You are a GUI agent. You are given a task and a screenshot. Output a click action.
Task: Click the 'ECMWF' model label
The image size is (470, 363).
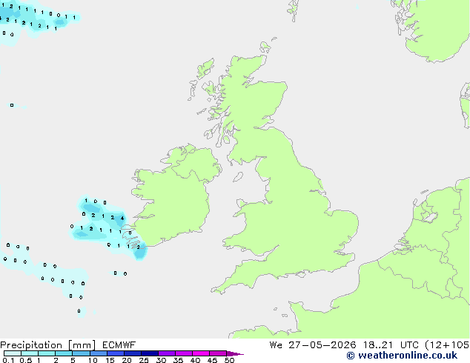tap(119, 345)
